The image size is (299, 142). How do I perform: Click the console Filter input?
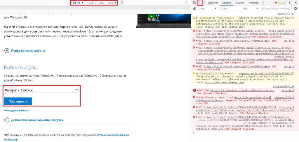(x=231, y=8)
